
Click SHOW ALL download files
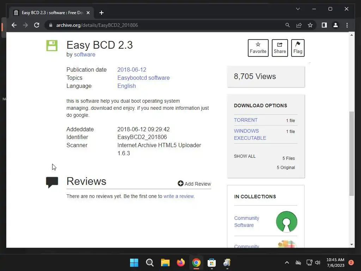(245, 156)
